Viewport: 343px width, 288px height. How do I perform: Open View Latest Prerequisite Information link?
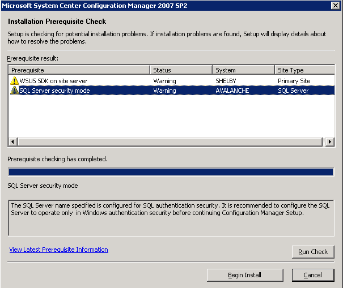58,250
